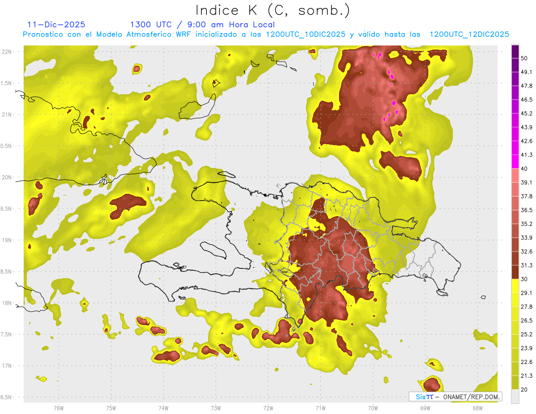Click the longitude axis label '69W'
536x414 pixels.
click(425, 408)
